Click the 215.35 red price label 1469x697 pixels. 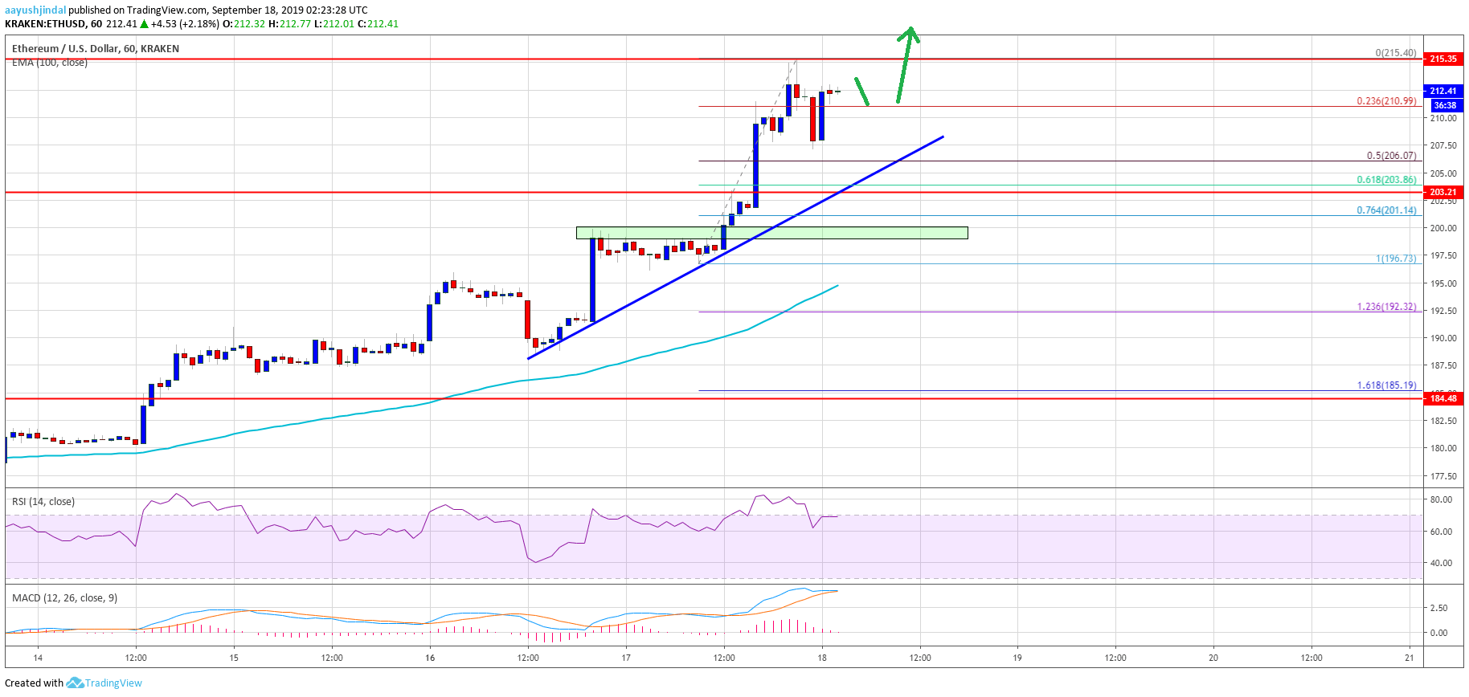pos(1443,59)
